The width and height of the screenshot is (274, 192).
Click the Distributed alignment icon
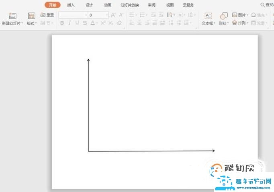coord(162,23)
